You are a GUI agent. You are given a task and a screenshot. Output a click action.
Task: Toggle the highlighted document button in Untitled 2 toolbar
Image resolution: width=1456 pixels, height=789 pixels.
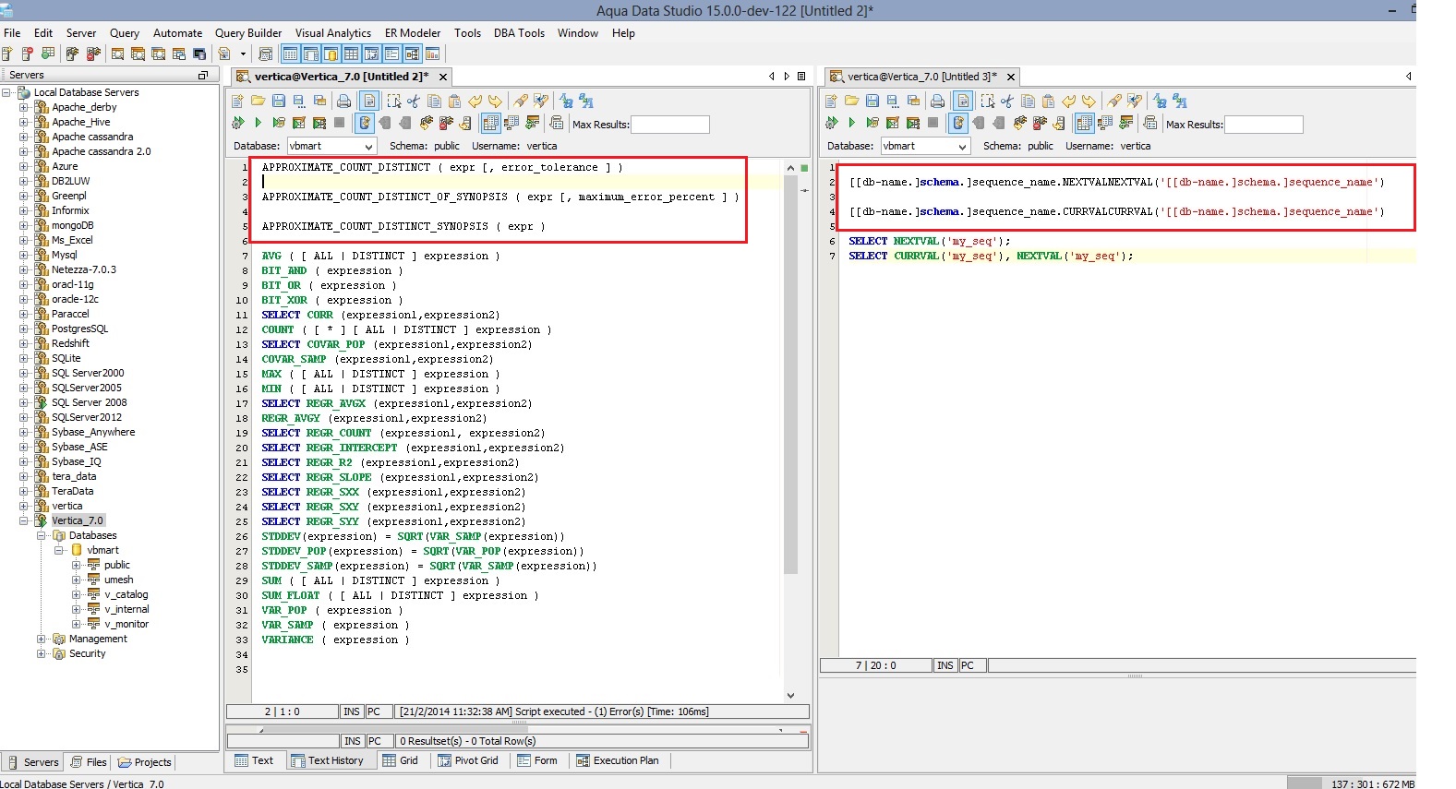coord(369,102)
